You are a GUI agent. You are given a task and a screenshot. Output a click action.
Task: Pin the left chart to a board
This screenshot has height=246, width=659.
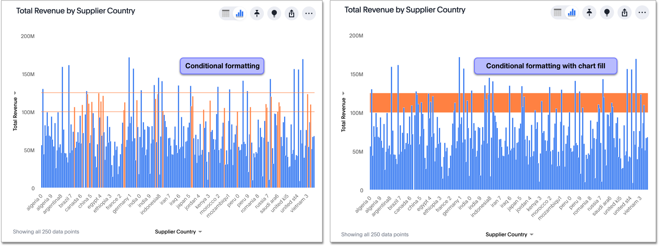257,14
